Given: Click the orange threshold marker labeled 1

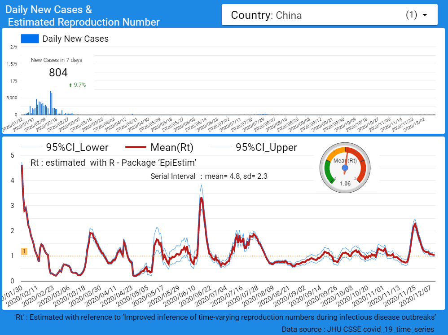Looking at the screenshot, I should (x=24, y=252).
